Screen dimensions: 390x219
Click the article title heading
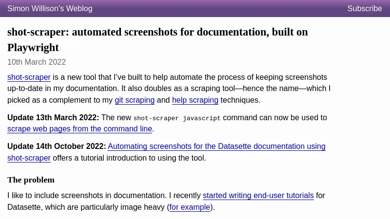[157, 32]
